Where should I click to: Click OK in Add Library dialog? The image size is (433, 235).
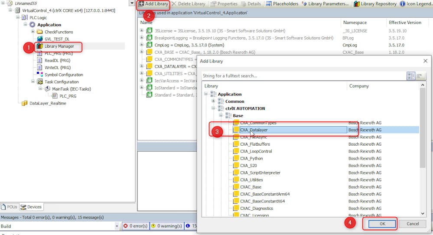[x=382, y=224]
